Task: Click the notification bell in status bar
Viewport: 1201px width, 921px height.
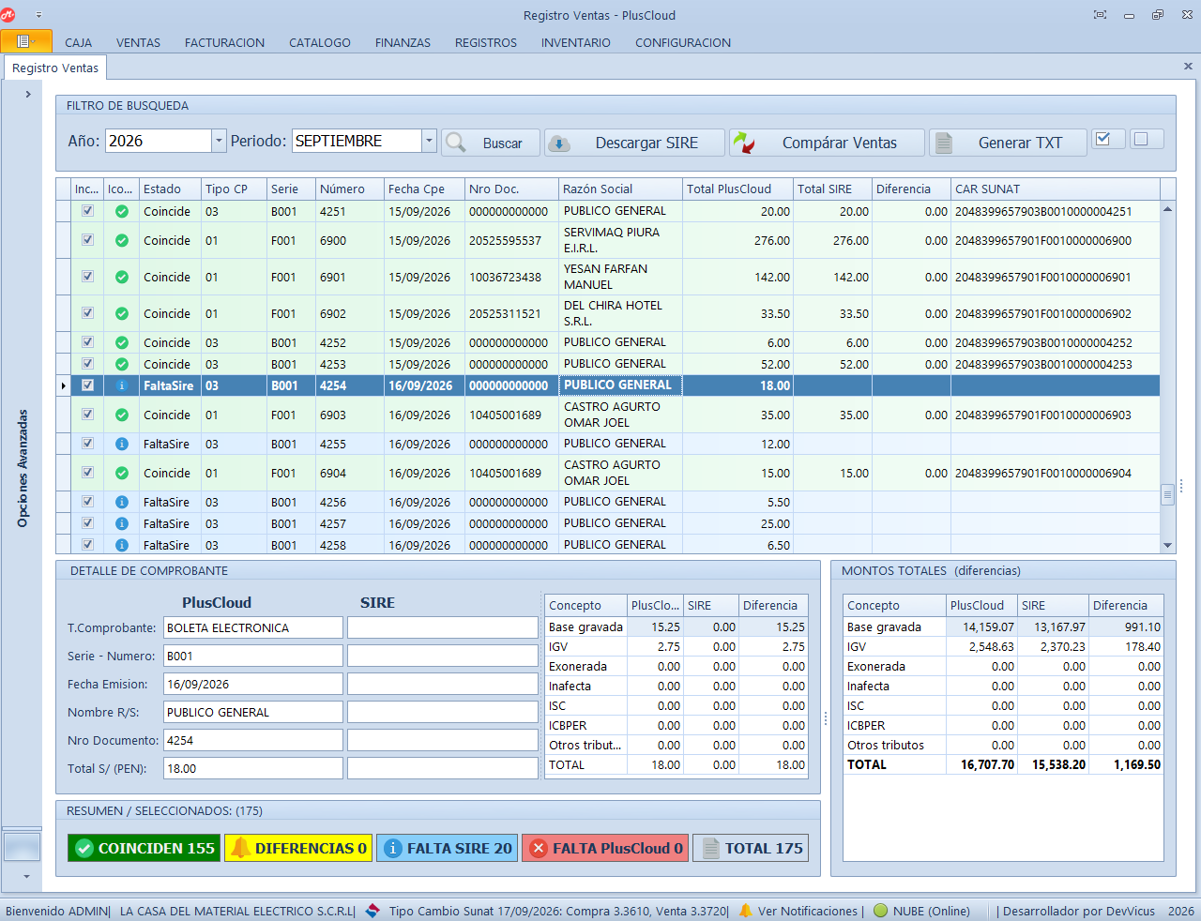Action: tap(746, 911)
